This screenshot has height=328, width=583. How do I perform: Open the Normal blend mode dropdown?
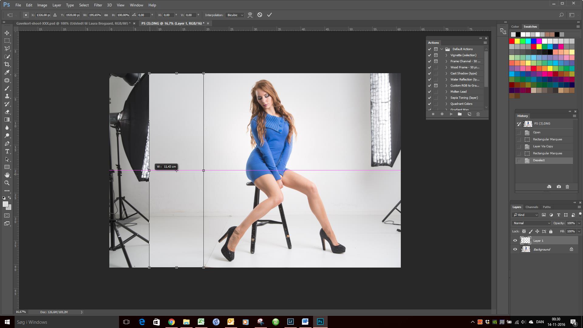click(531, 223)
